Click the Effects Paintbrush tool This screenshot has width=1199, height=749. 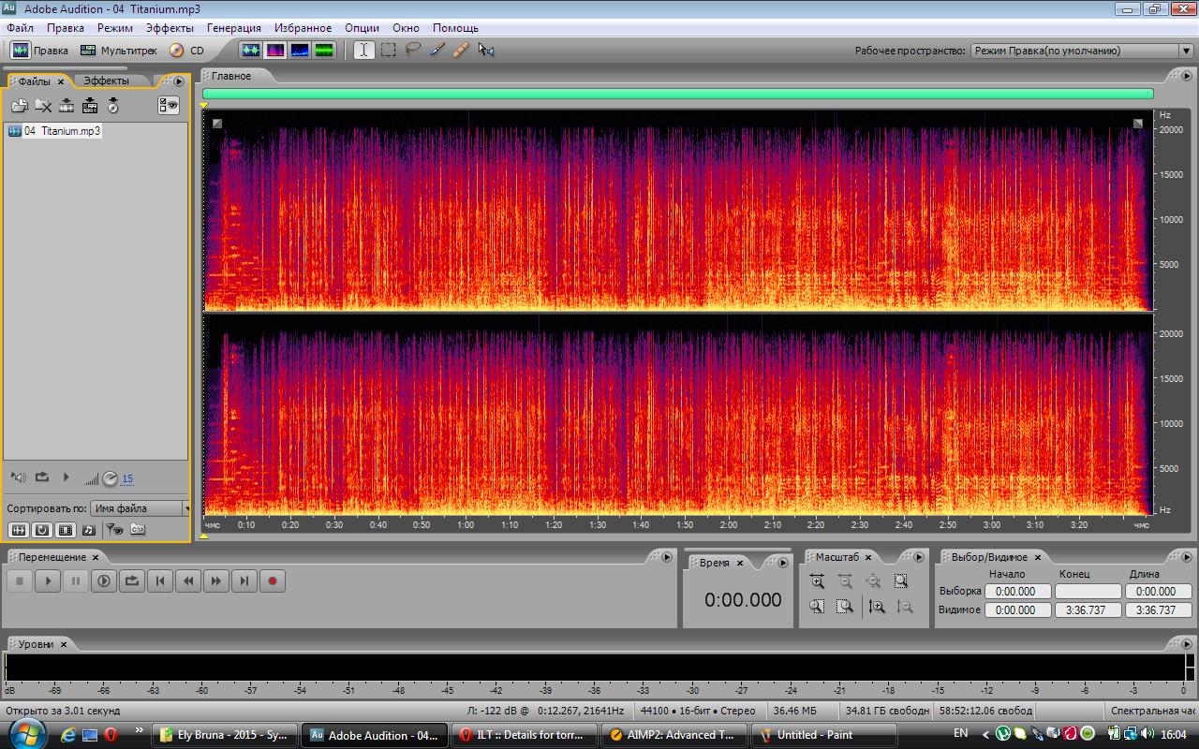437,51
